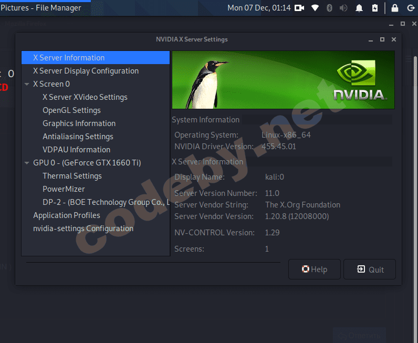Click the battery power manager icon
Viewport: 418px width, 343px height.
(x=375, y=8)
